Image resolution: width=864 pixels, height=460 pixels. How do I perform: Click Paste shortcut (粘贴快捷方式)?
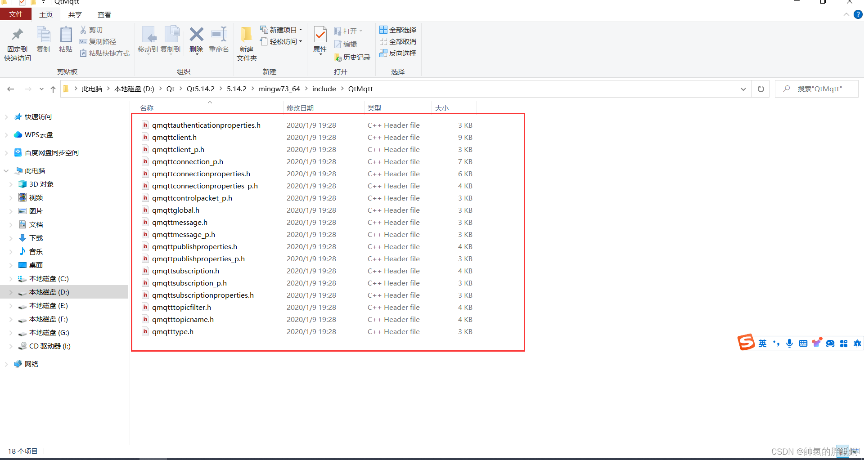(x=104, y=53)
